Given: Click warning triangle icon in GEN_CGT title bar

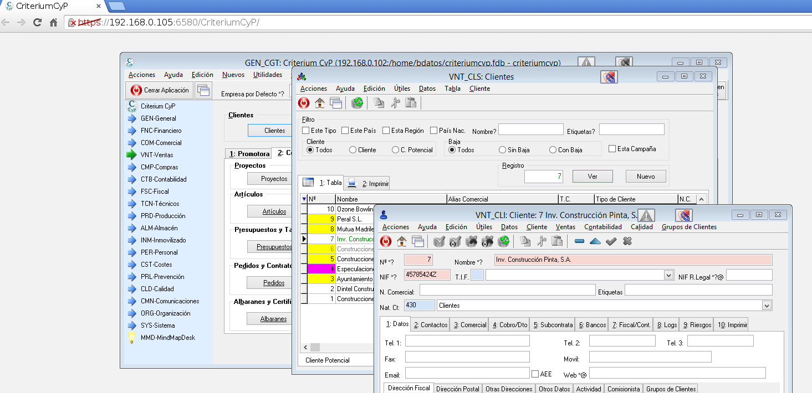Looking at the screenshot, I should [x=586, y=62].
